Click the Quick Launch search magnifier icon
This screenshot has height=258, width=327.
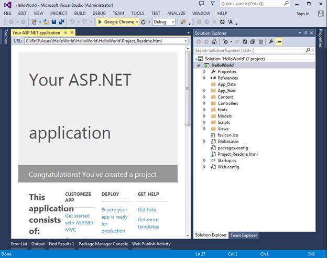(x=286, y=4)
